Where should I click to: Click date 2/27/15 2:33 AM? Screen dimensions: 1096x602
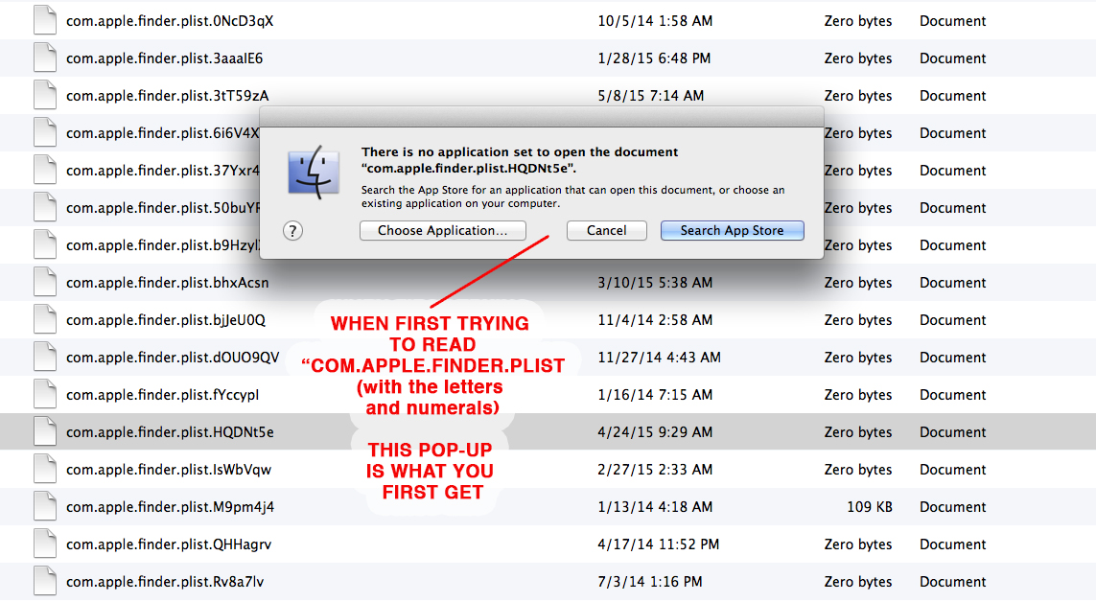655,470
